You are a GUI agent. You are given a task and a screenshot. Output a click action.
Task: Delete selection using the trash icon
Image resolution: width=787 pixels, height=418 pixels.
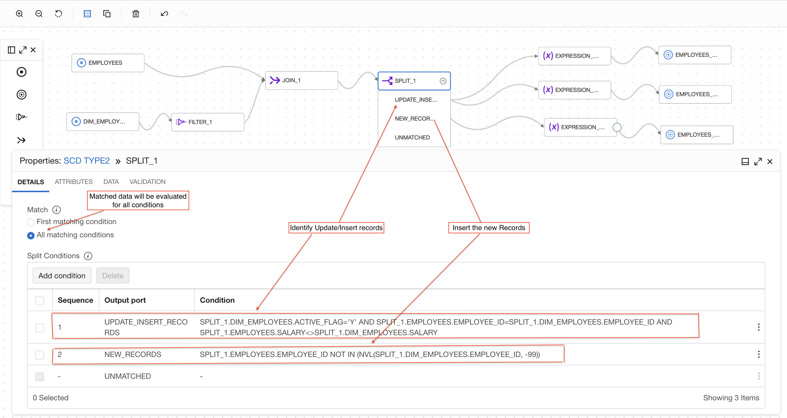135,14
